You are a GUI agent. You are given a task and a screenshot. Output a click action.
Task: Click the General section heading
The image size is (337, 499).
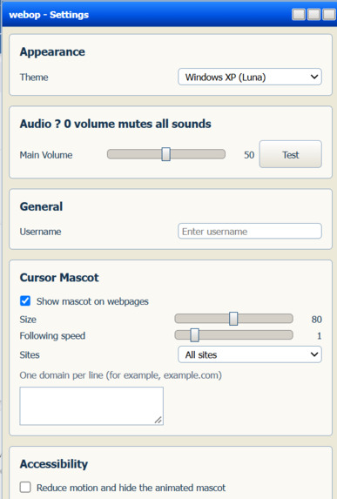[x=41, y=206]
